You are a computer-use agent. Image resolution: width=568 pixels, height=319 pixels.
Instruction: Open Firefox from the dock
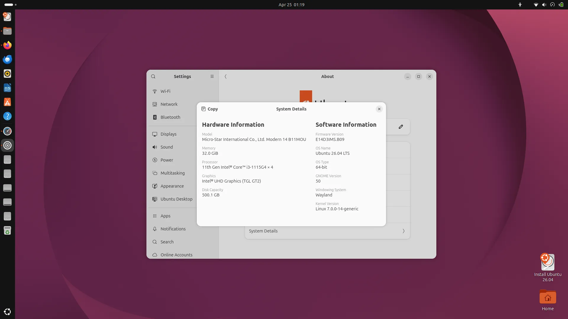click(7, 45)
